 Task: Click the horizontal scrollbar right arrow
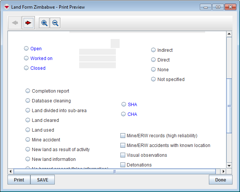tap(223, 171)
